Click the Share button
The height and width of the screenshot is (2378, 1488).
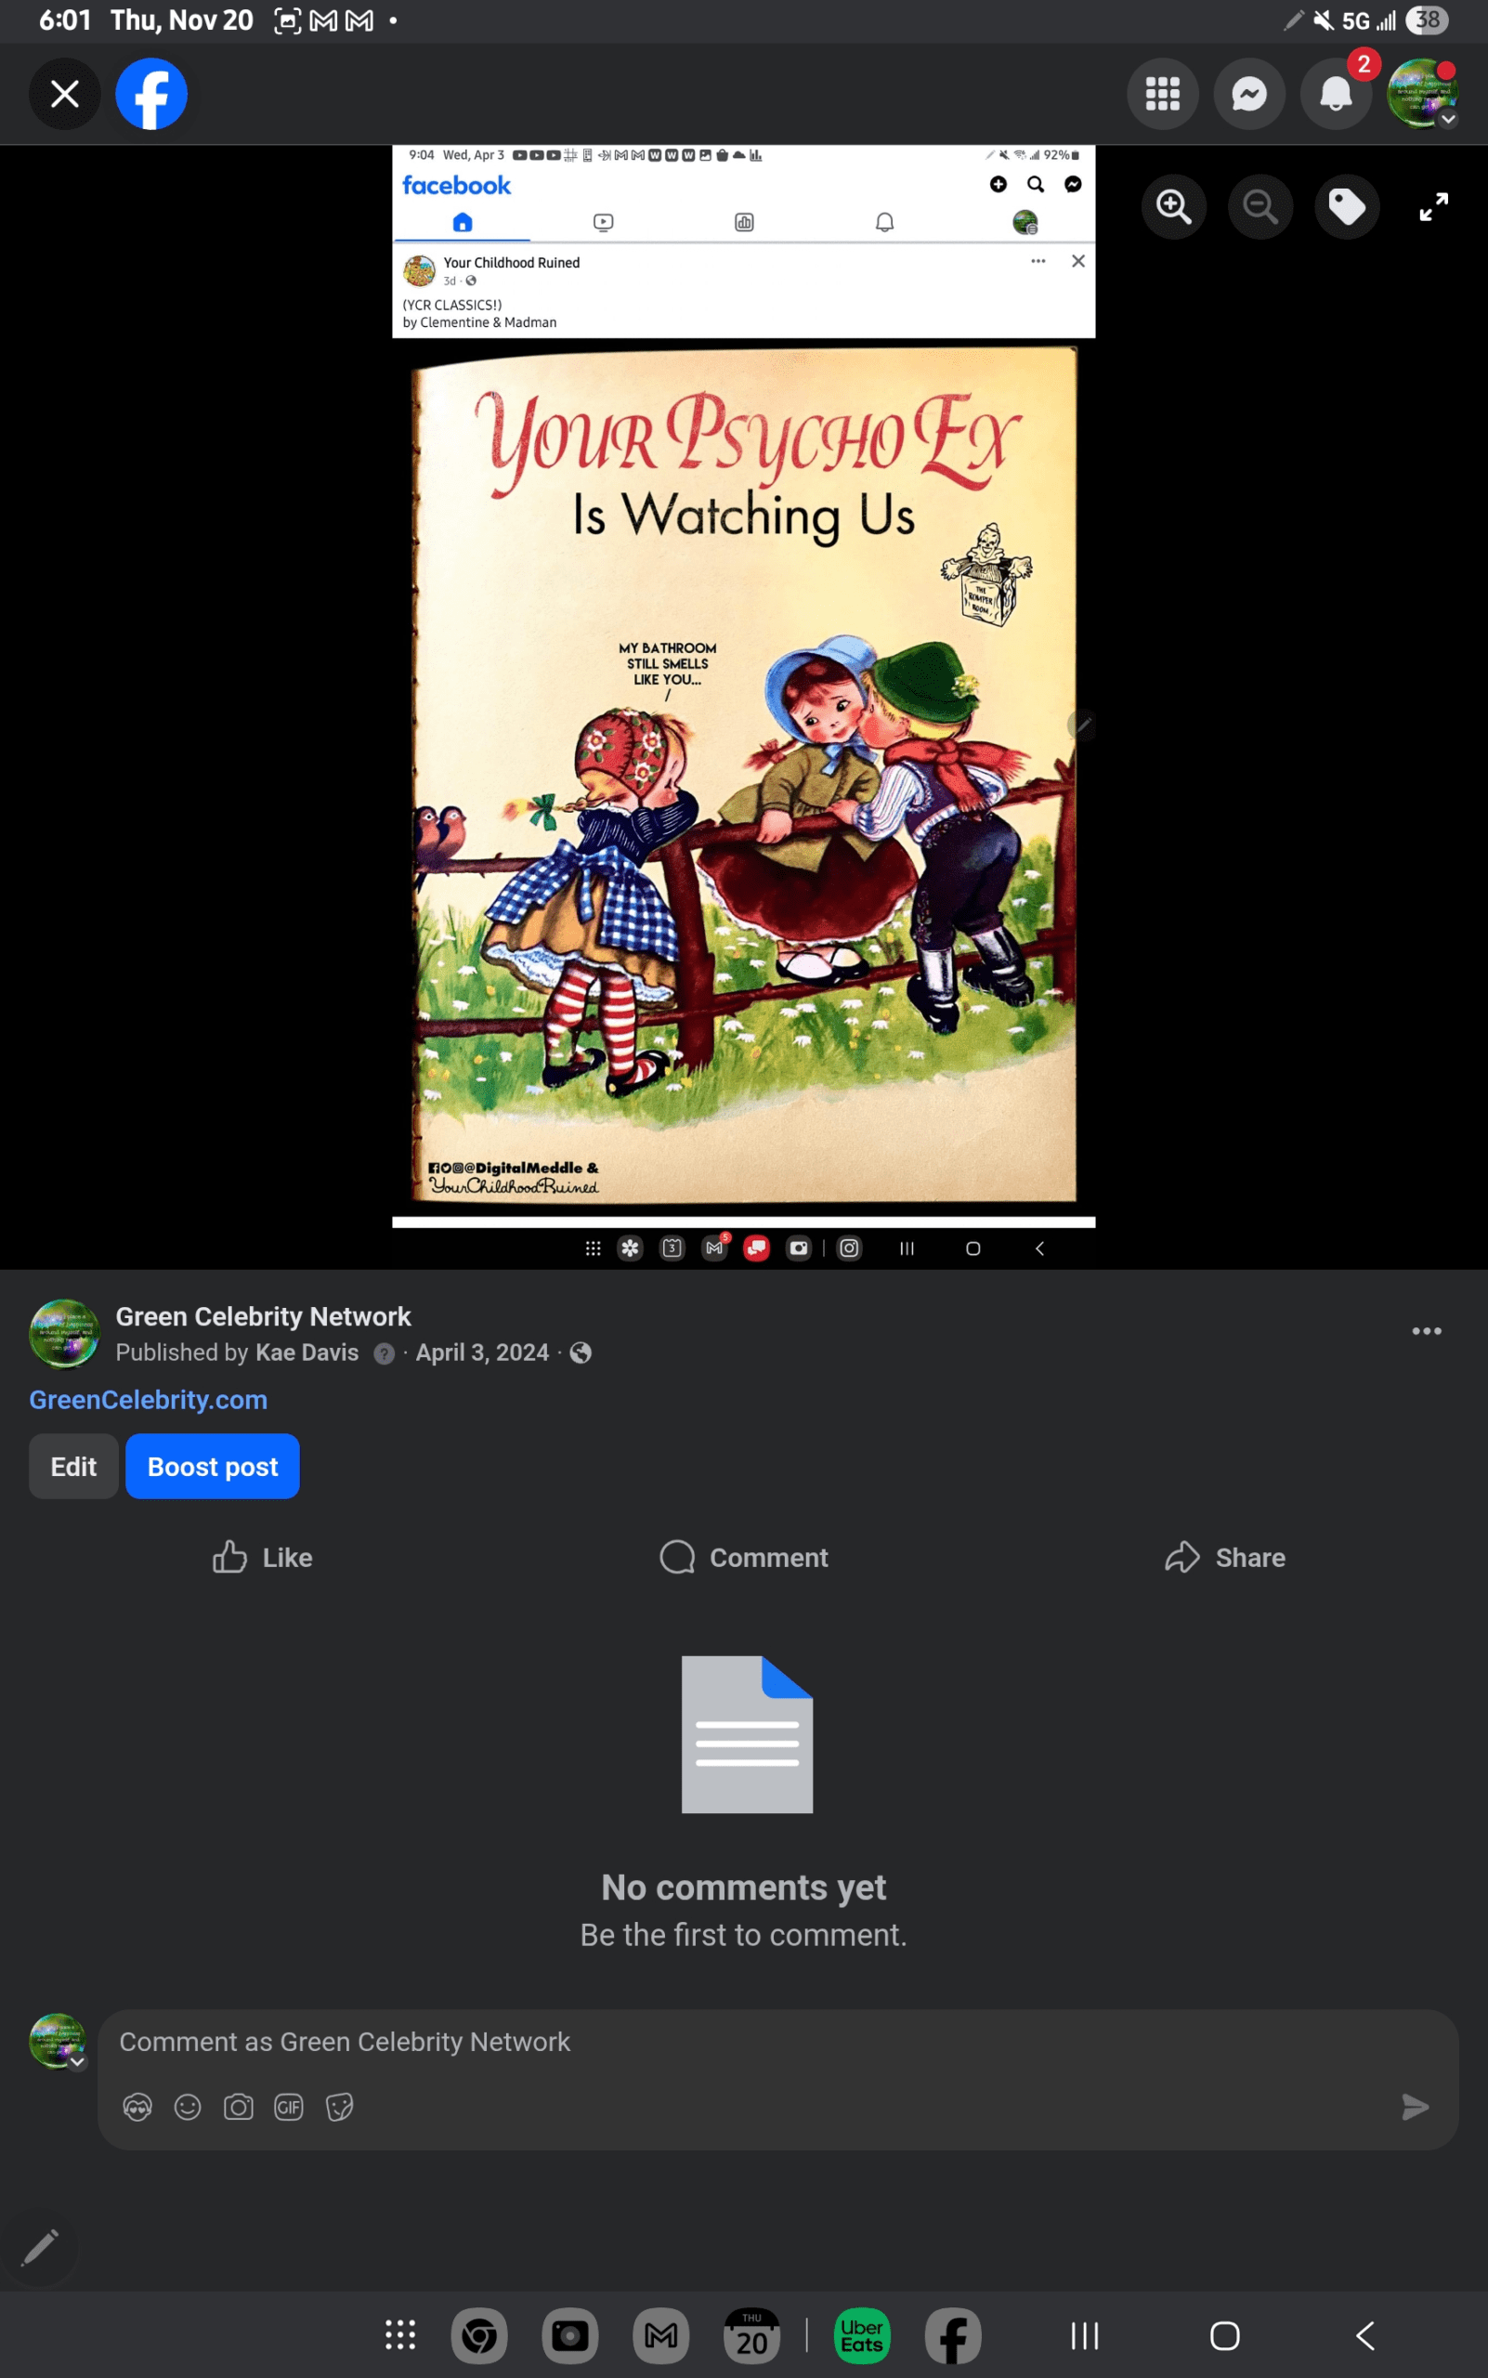(x=1225, y=1557)
